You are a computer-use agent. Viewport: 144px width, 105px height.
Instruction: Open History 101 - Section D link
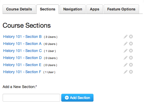(22, 58)
